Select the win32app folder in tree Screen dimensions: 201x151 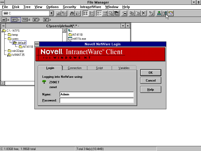[16, 51]
